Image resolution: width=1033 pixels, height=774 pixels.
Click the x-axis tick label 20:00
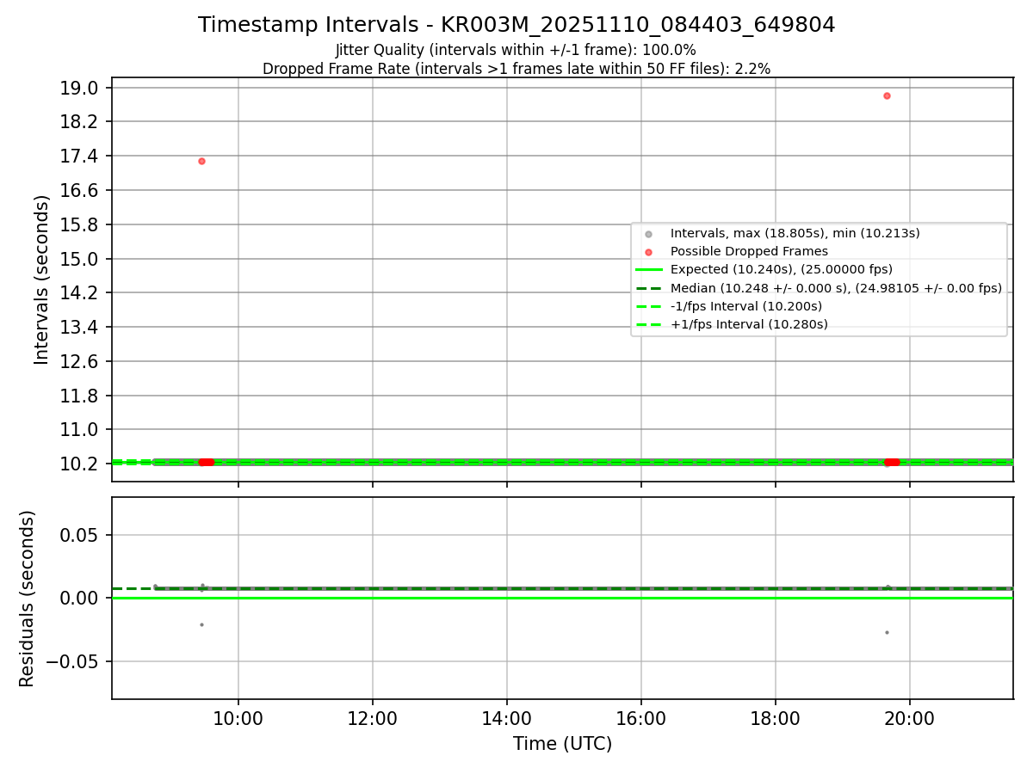(x=910, y=720)
